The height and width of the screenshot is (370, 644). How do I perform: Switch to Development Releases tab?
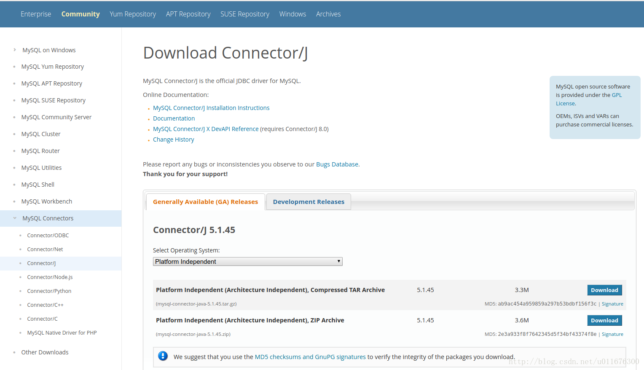[x=309, y=202]
